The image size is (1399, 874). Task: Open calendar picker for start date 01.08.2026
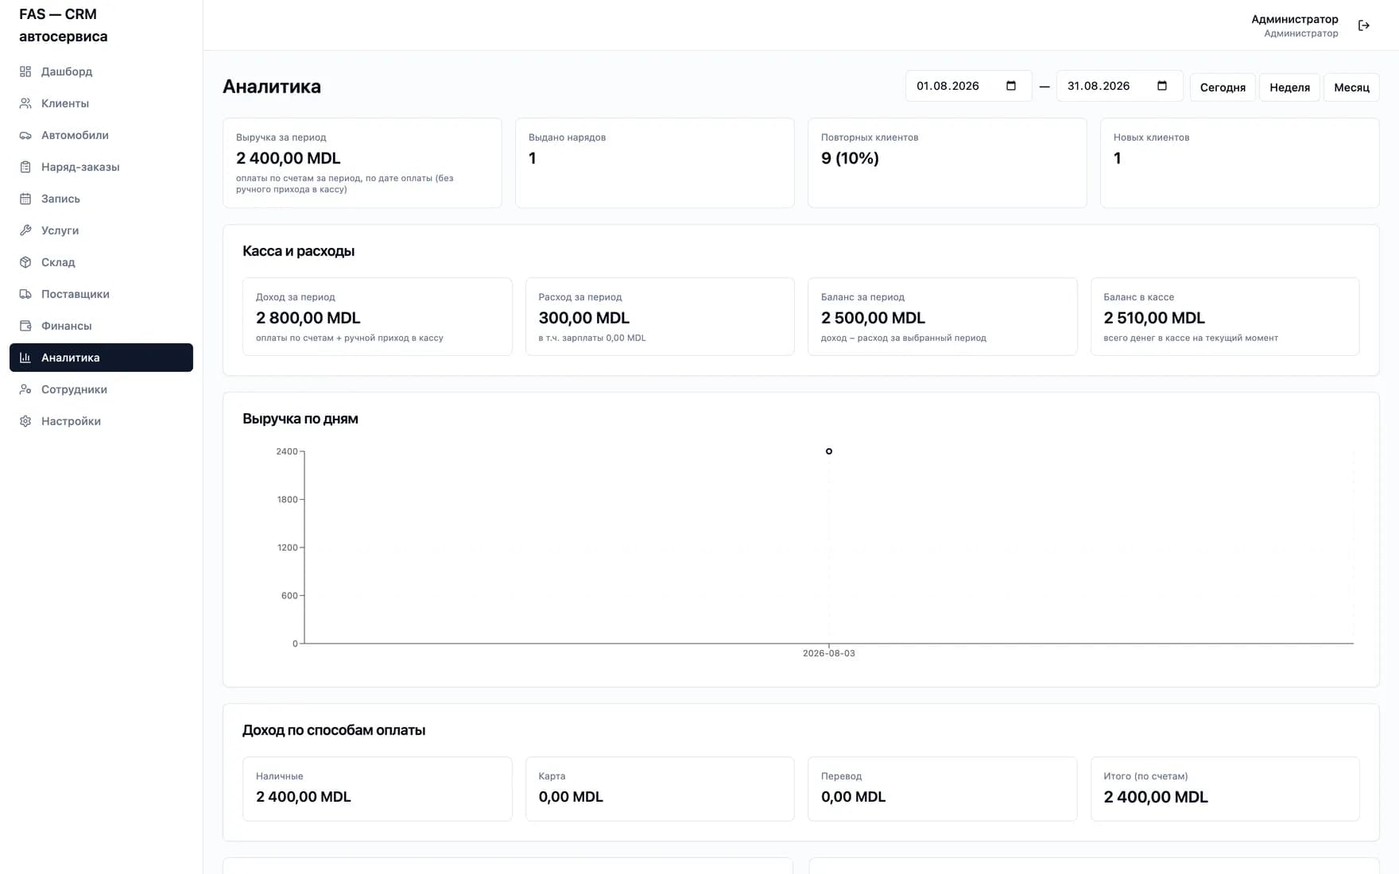pyautogui.click(x=1011, y=86)
